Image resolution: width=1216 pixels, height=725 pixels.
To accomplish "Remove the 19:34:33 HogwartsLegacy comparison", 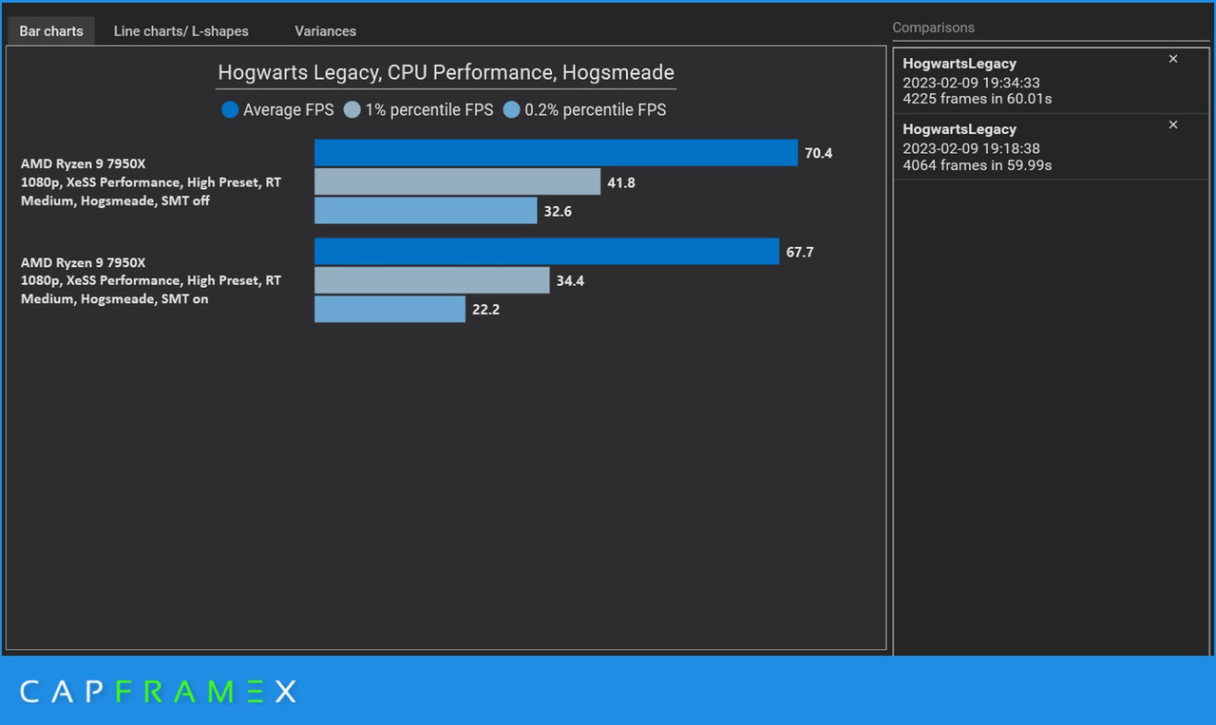I will 1172,59.
